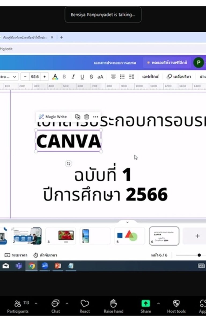Viewport: 206px width, 322px height.
Task: Select page 3 thumbnail with monitor
Action: 61,236
